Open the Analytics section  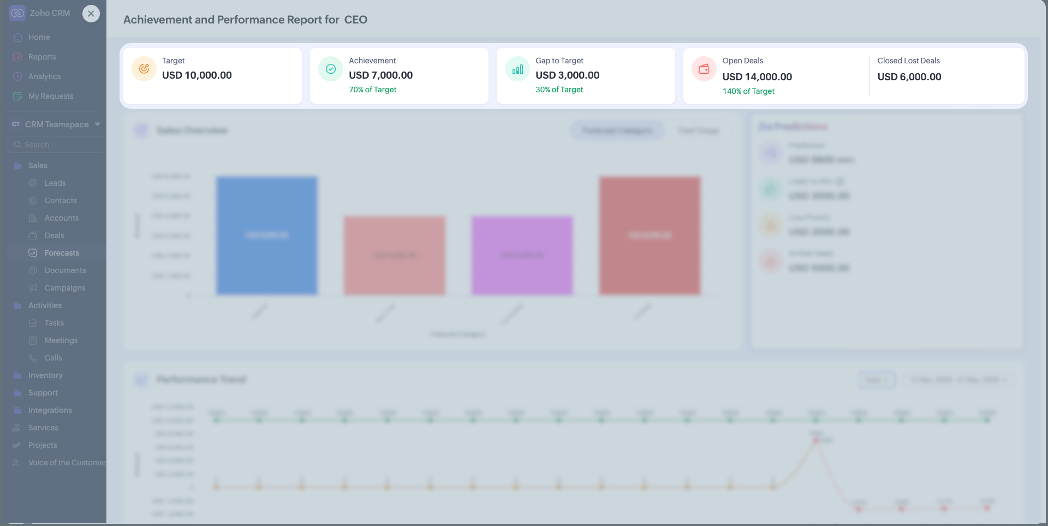pyautogui.click(x=44, y=76)
